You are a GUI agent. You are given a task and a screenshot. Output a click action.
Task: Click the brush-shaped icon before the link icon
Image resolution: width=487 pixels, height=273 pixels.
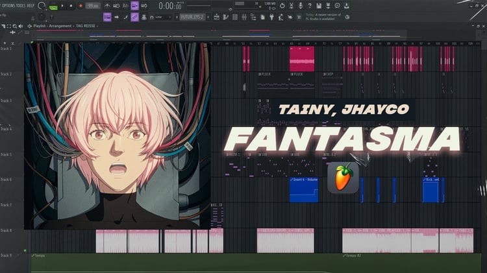125,17
